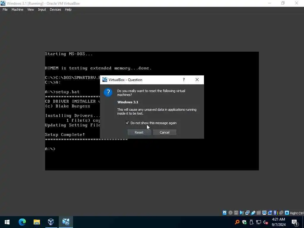Open the Windows Security tray icon

pos(244,222)
